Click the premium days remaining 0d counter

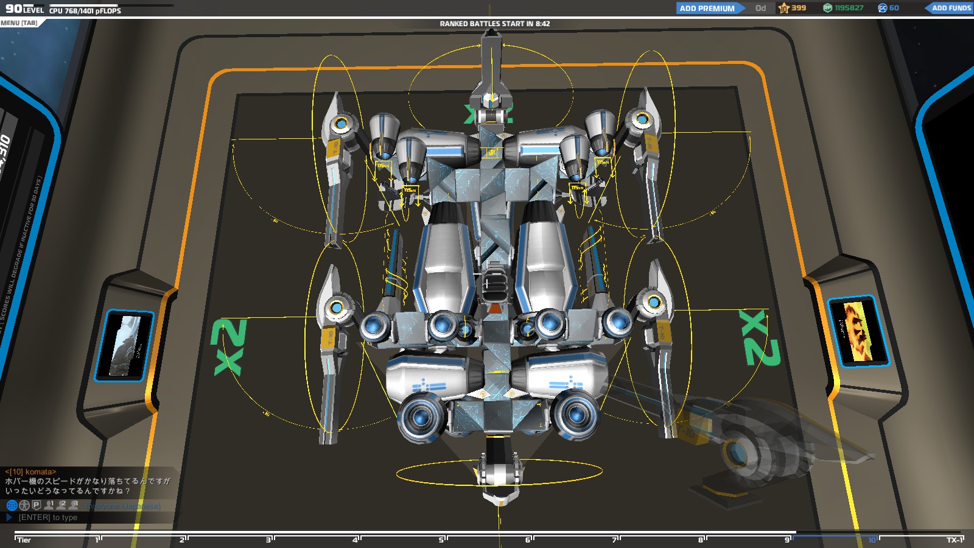tap(761, 8)
